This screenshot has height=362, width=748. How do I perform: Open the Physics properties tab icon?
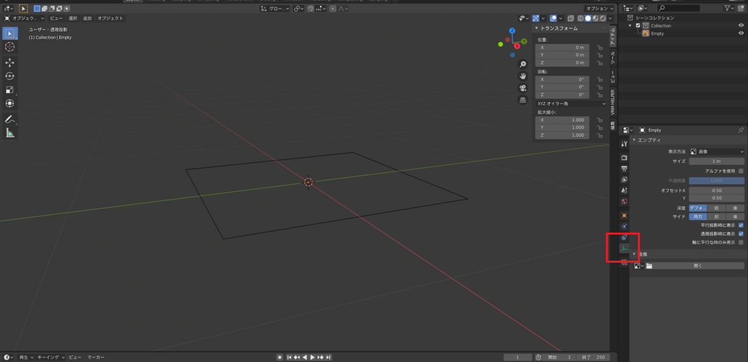coord(624,226)
